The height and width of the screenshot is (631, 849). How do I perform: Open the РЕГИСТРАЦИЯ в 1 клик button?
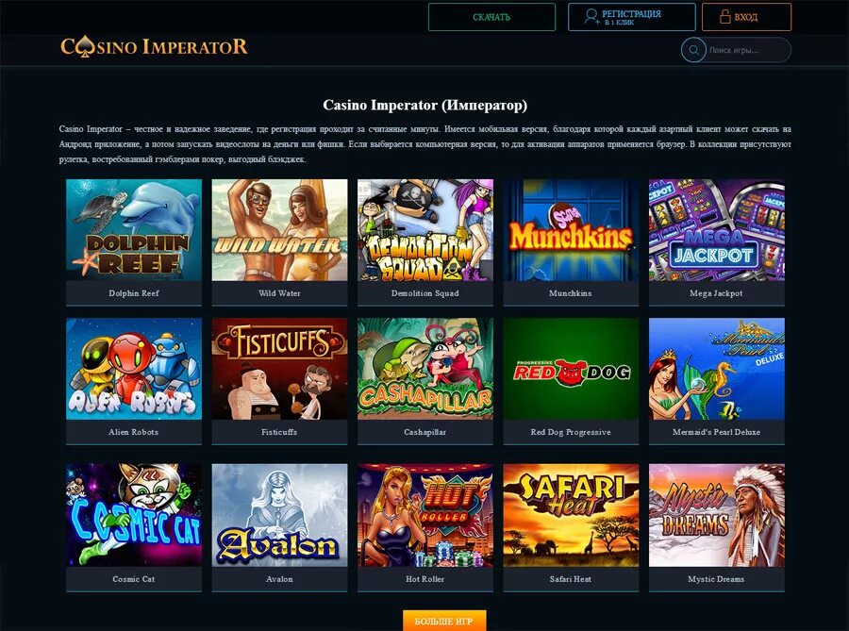[x=631, y=17]
